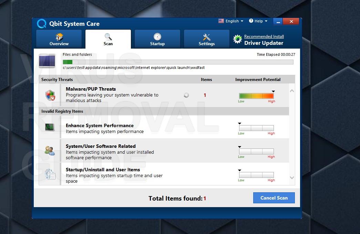
Task: Click the Cancel Scan button
Action: click(x=274, y=198)
